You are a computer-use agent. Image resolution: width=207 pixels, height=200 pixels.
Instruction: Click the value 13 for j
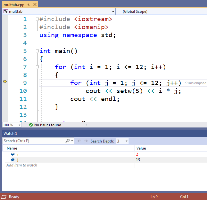pos(138,159)
